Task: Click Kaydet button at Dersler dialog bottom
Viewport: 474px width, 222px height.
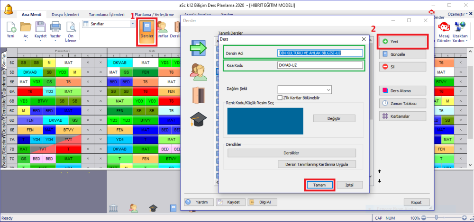Action: click(230, 202)
